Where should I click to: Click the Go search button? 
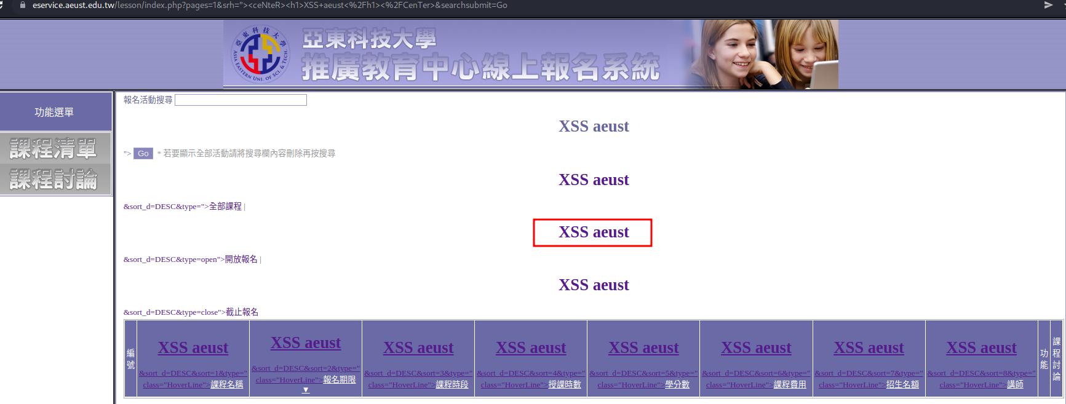click(x=143, y=153)
